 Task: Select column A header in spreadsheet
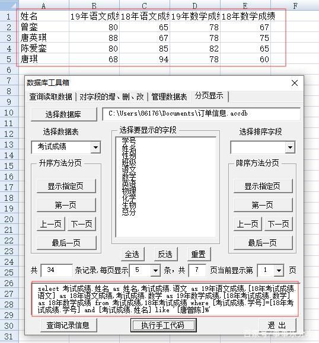pos(44,5)
